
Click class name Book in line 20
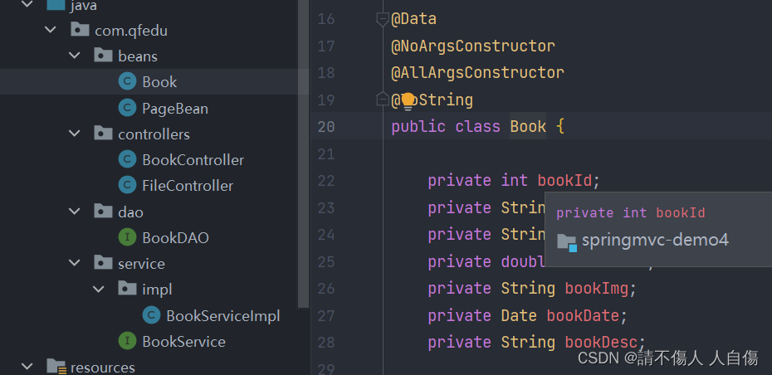(528, 126)
